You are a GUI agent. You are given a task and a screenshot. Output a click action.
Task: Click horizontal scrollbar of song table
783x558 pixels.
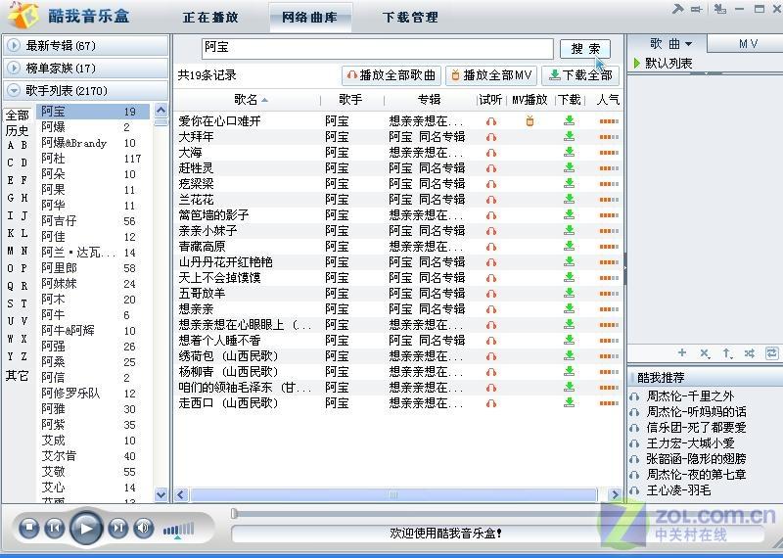394,495
